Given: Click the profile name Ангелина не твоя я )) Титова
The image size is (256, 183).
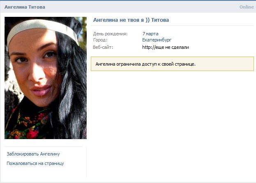Looking at the screenshot, I should pos(131,20).
